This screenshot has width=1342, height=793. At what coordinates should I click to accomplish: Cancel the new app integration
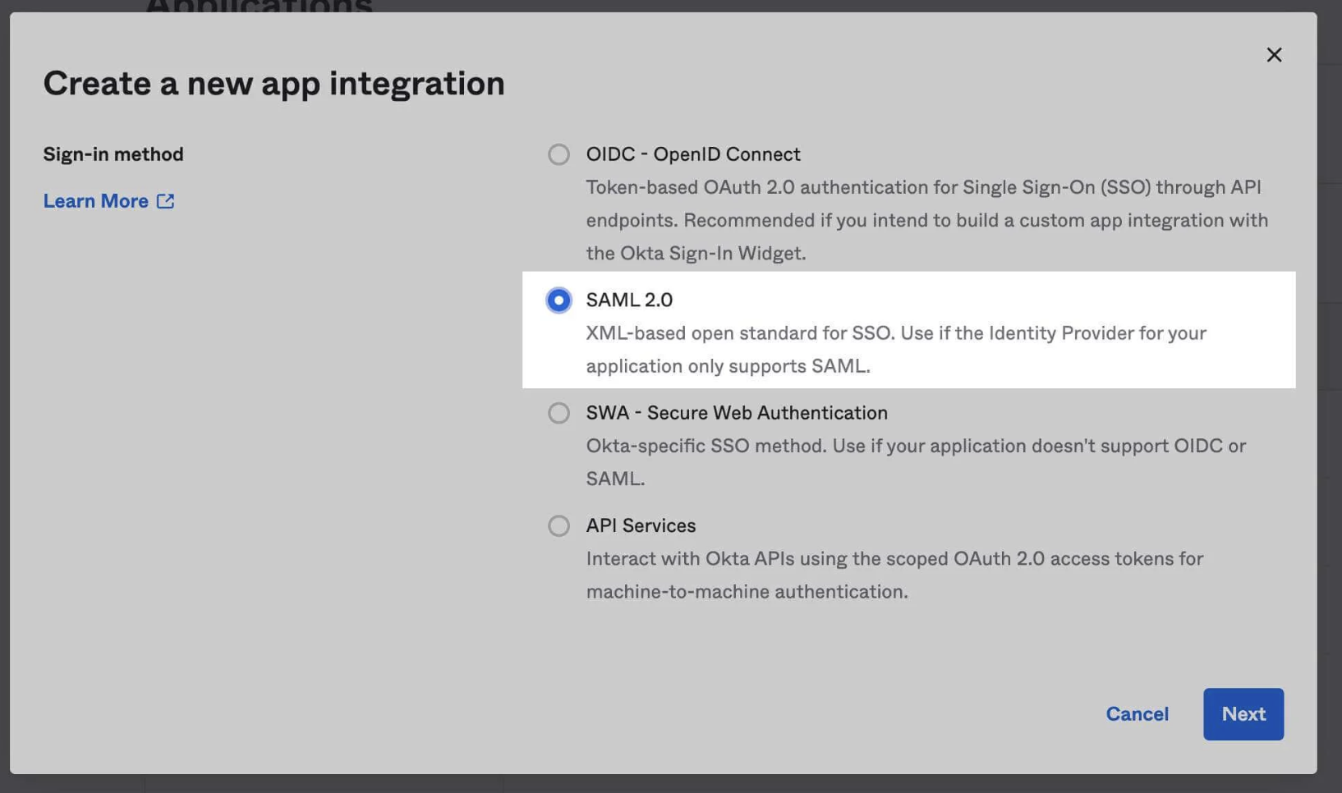(1137, 714)
